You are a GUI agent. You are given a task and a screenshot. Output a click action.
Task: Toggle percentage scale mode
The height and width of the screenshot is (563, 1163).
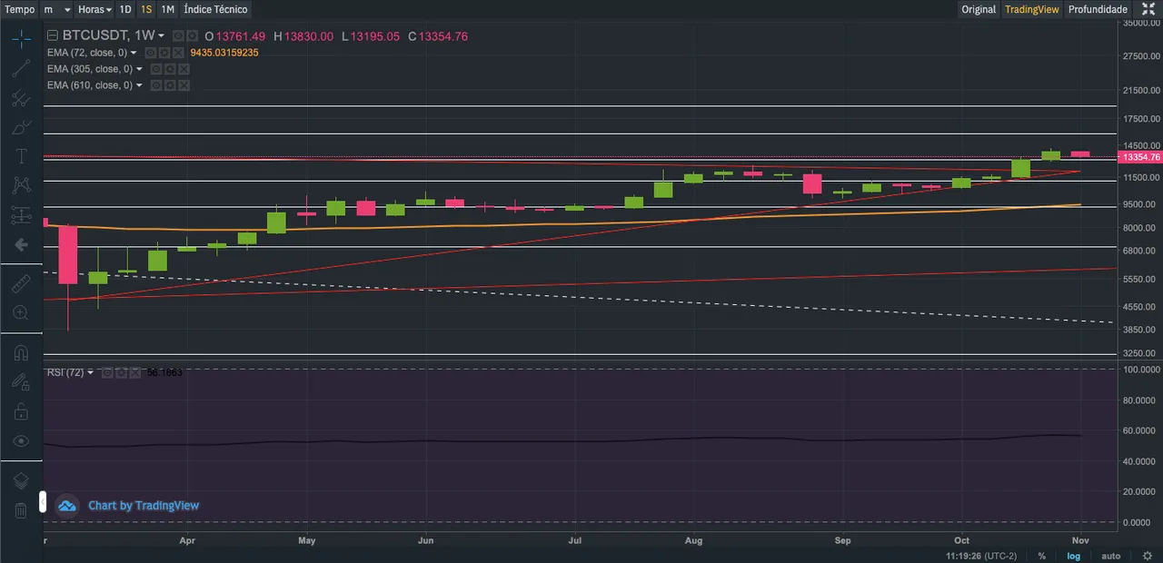[1041, 556]
